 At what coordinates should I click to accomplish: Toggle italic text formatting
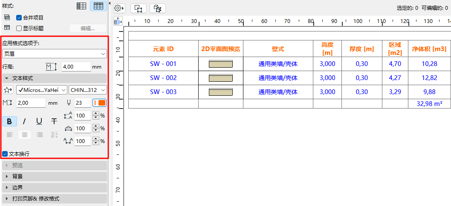(24, 122)
